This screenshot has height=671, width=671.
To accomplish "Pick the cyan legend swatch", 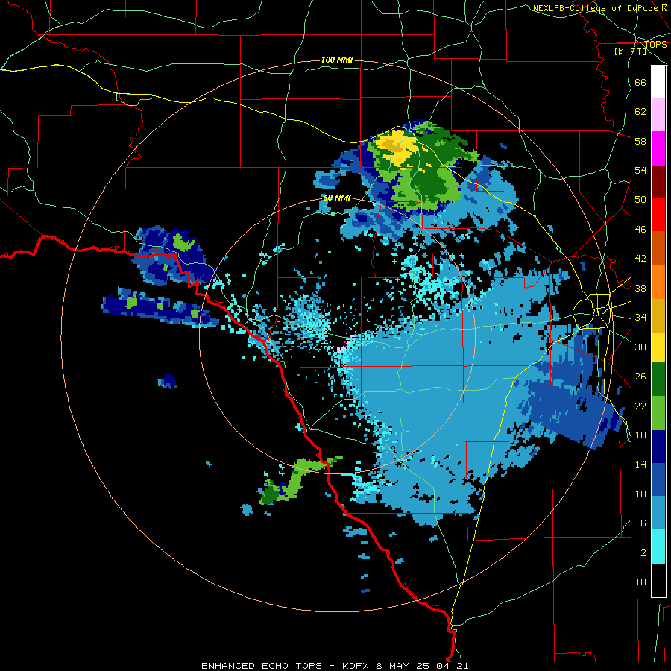I will pyautogui.click(x=658, y=546).
